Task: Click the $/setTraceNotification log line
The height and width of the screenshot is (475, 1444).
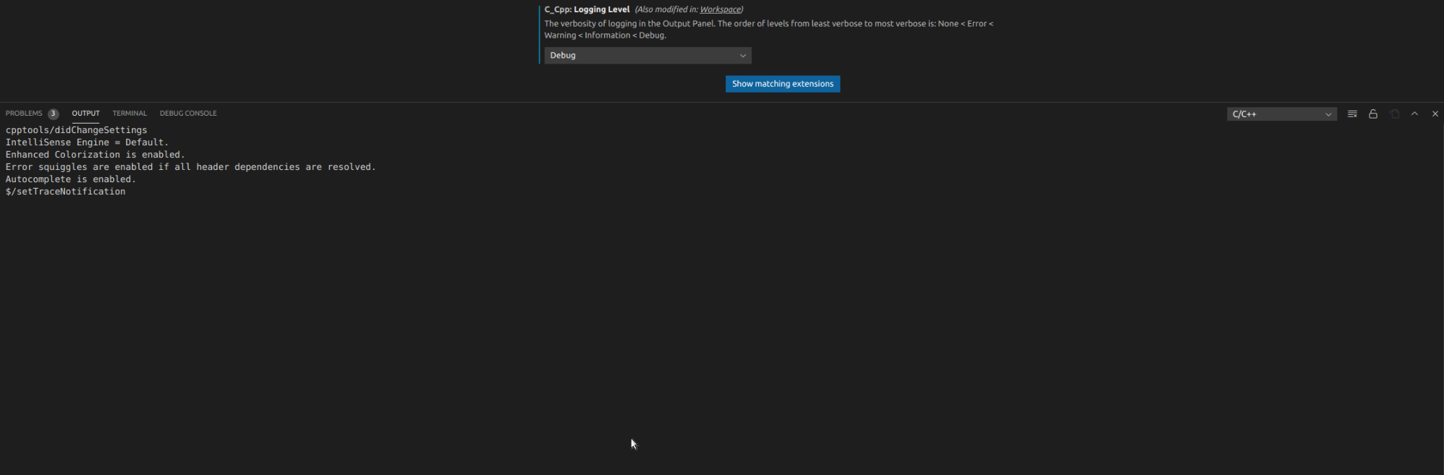Action: point(65,192)
